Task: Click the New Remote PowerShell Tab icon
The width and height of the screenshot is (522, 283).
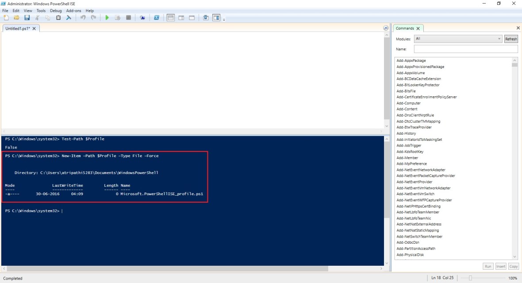Action: coord(142,18)
